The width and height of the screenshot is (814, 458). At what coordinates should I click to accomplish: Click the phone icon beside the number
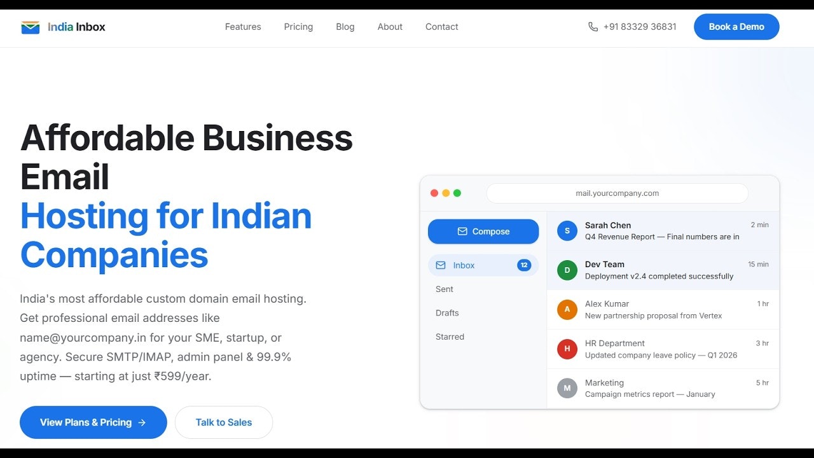593,27
